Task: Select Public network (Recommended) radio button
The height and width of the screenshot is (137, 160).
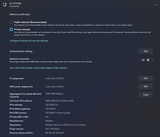Action: point(11,22)
